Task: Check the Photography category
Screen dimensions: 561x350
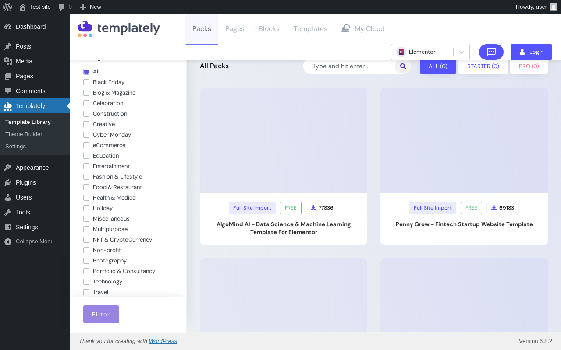Action: [x=86, y=261]
